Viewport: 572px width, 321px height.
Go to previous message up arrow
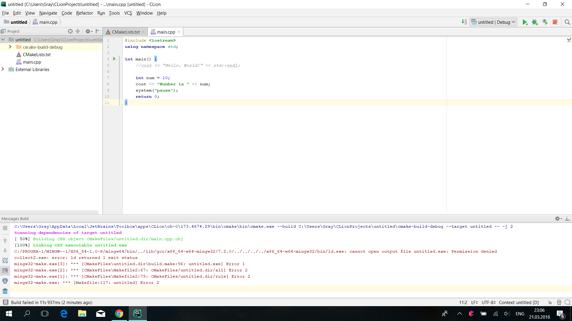tap(5, 240)
